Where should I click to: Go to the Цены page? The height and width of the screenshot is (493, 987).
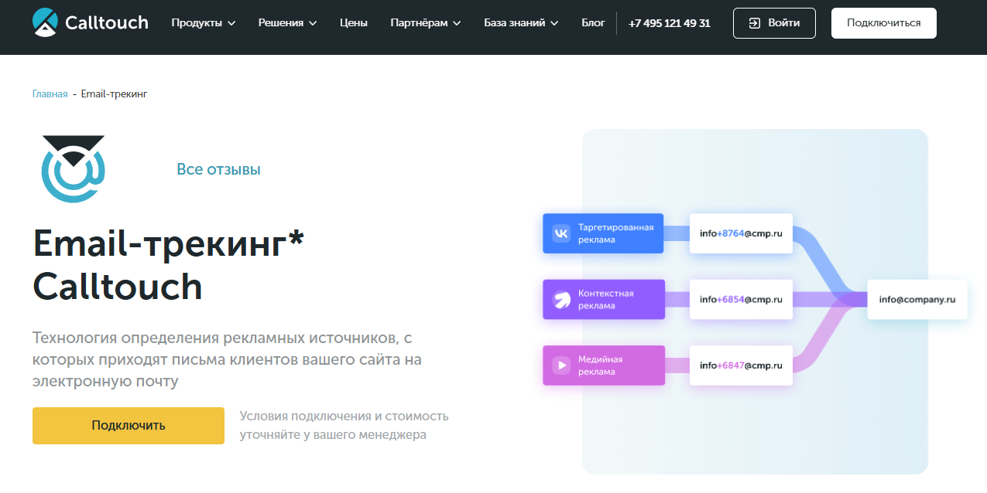(x=354, y=23)
